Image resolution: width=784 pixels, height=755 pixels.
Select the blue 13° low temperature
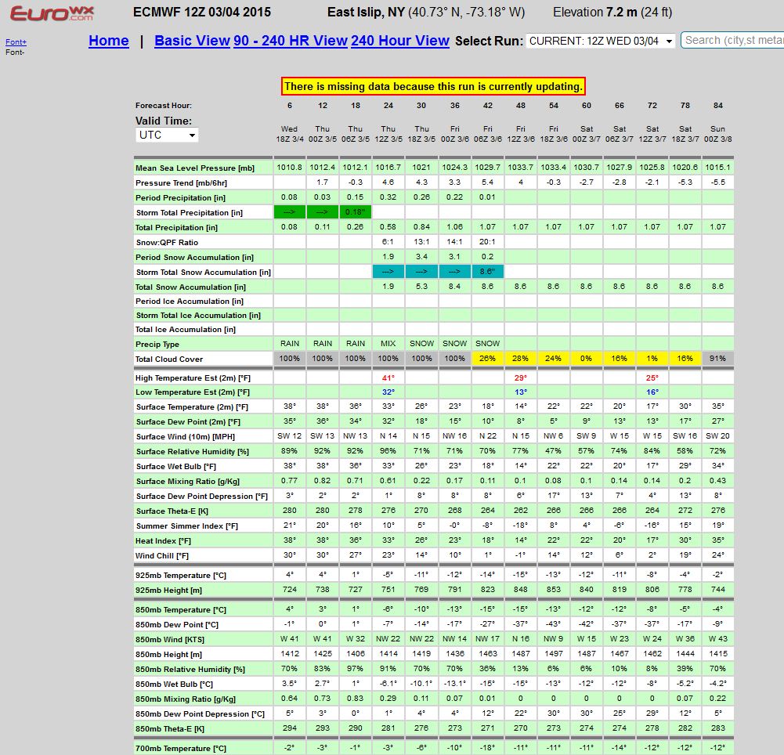pyautogui.click(x=521, y=392)
